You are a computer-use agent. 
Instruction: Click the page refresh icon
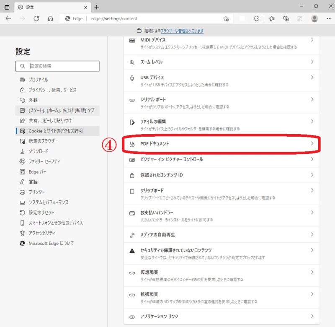tap(37, 18)
